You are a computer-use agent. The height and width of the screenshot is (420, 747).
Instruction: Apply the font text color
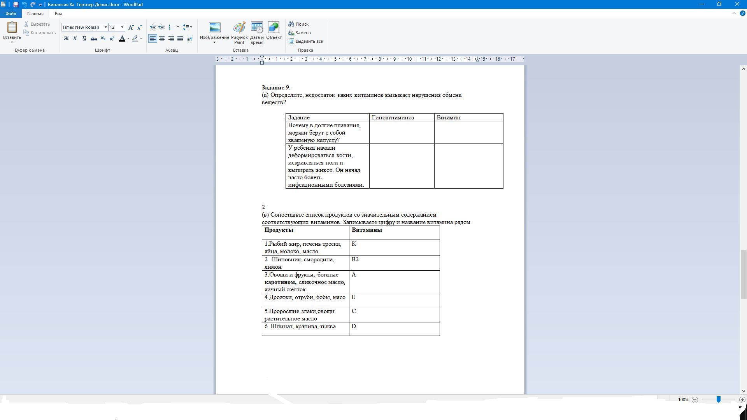122,38
